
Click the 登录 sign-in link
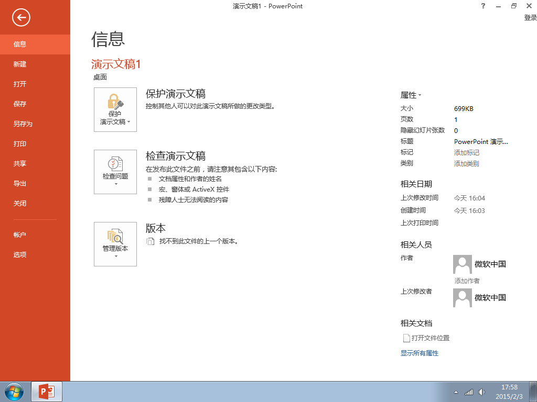pos(530,17)
